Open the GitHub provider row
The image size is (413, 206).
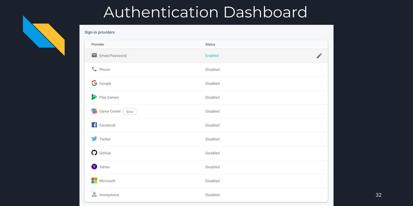pyautogui.click(x=206, y=153)
